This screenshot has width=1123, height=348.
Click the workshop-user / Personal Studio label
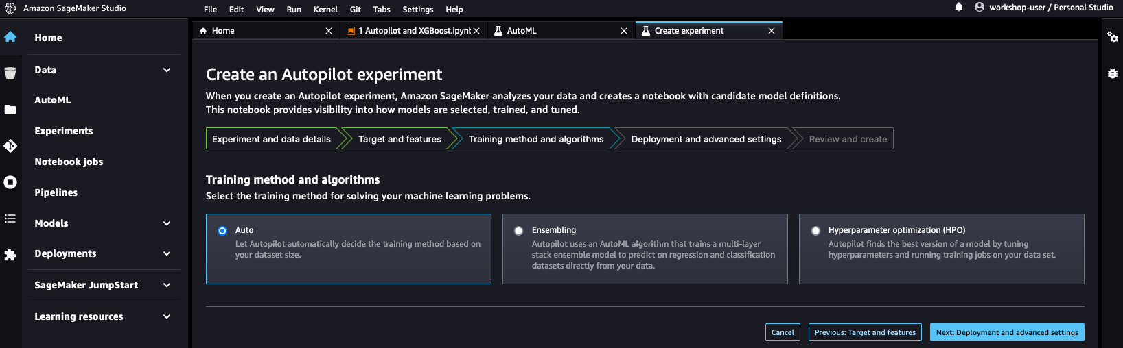coord(1051,8)
